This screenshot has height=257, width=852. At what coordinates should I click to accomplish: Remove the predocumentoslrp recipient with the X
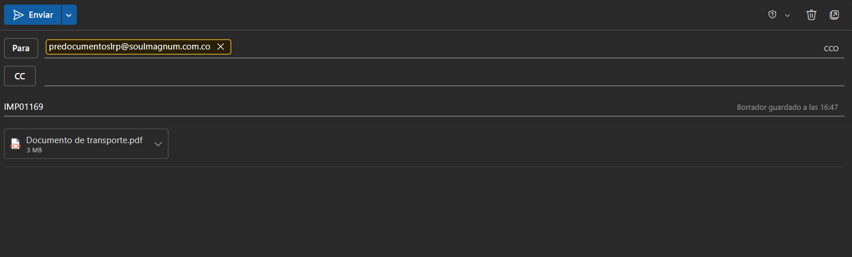coord(220,47)
